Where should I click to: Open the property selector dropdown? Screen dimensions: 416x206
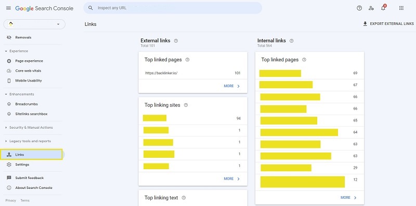(x=34, y=24)
